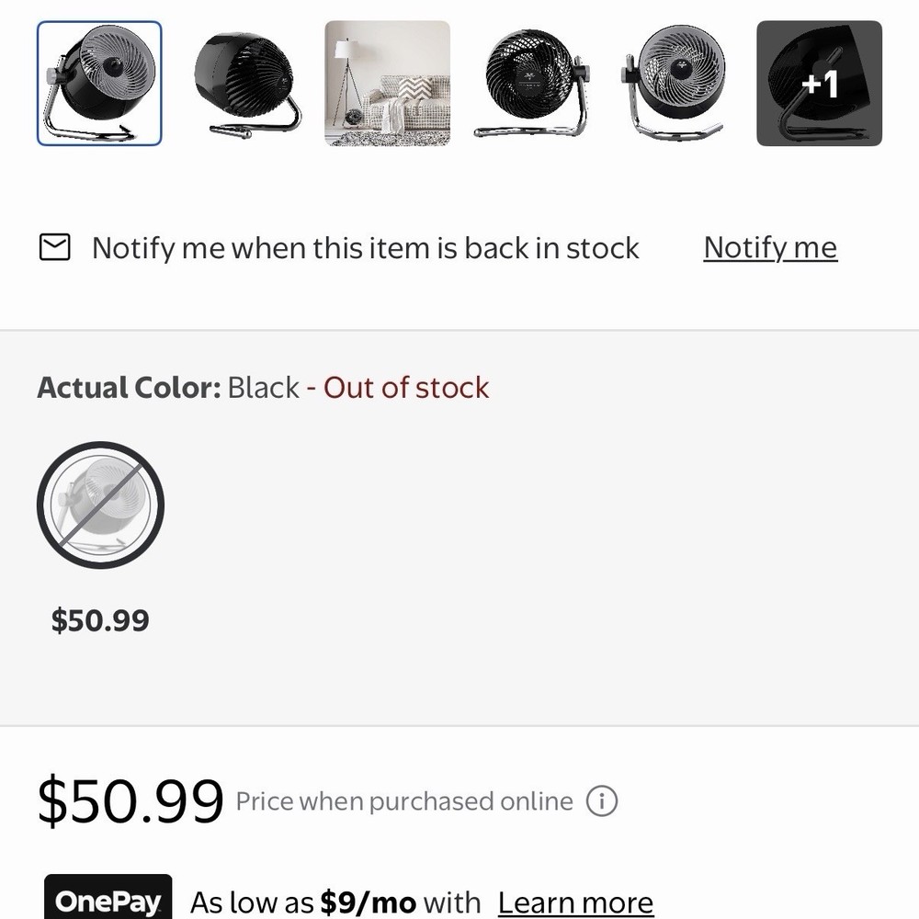The image size is (919, 919).
Task: Click the Out of stock status text
Action: (404, 387)
